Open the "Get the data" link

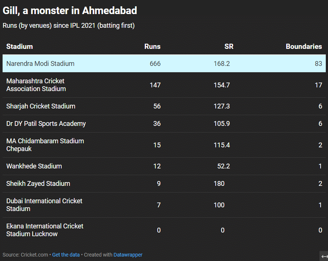66,255
